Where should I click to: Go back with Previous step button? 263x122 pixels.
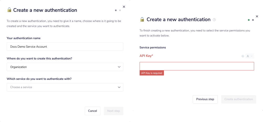205,99
